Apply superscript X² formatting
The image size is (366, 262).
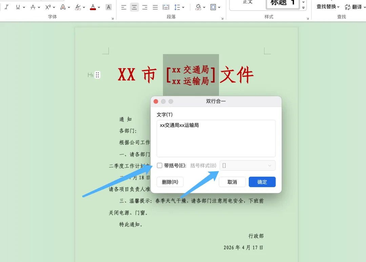coord(48,7)
